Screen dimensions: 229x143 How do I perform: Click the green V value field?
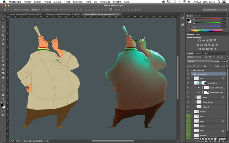pyautogui.click(x=223, y=23)
